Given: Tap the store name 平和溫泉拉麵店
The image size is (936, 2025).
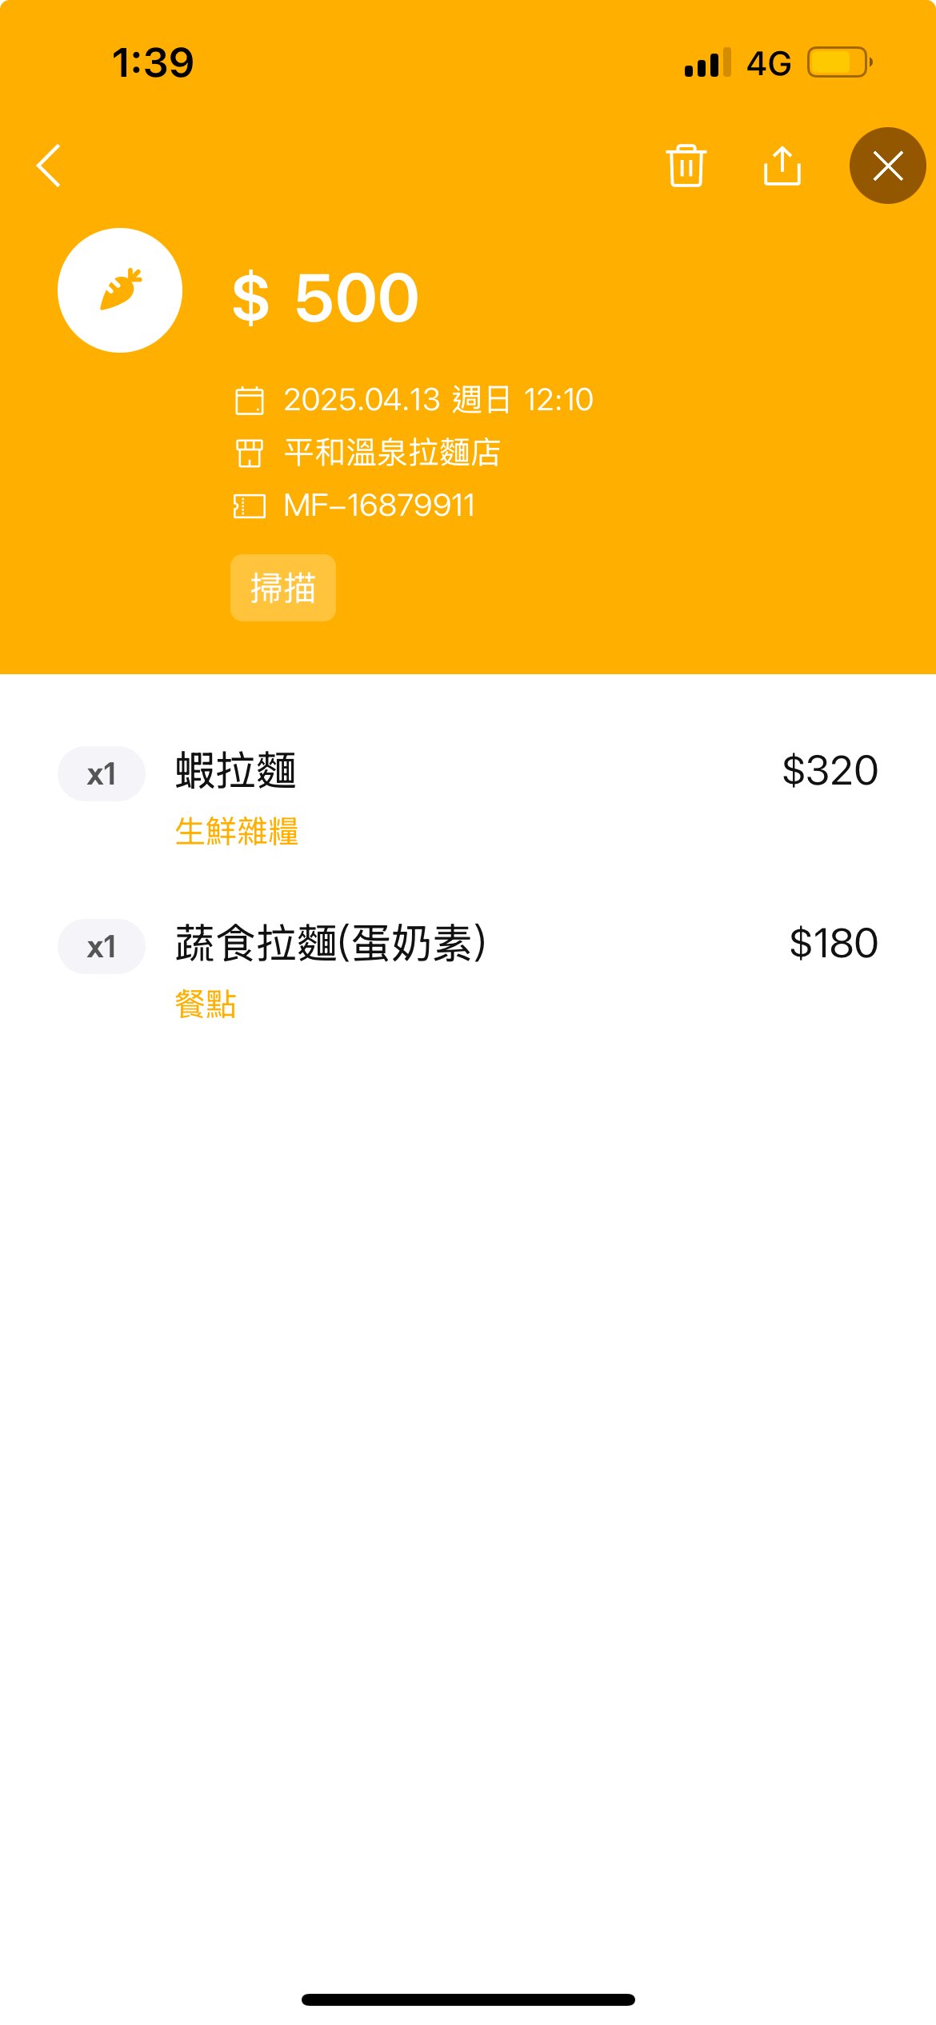Looking at the screenshot, I should (x=392, y=453).
